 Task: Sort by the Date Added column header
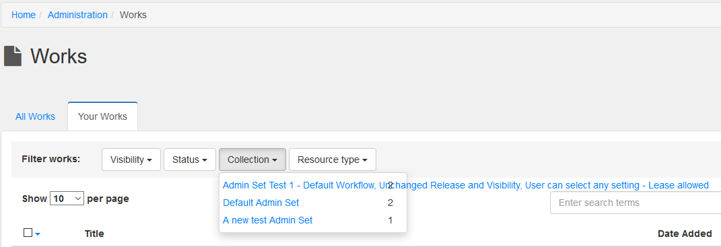click(685, 234)
